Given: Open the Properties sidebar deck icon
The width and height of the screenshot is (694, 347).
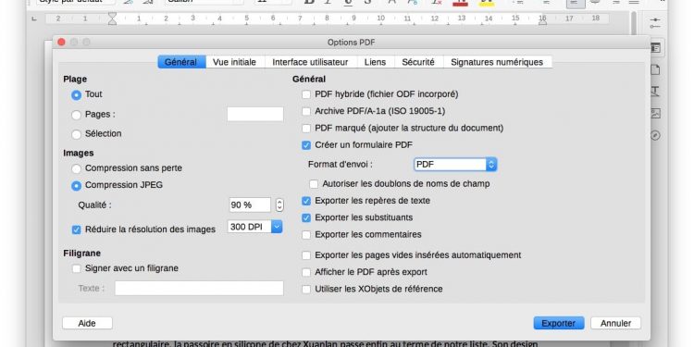Looking at the screenshot, I should coord(655,48).
